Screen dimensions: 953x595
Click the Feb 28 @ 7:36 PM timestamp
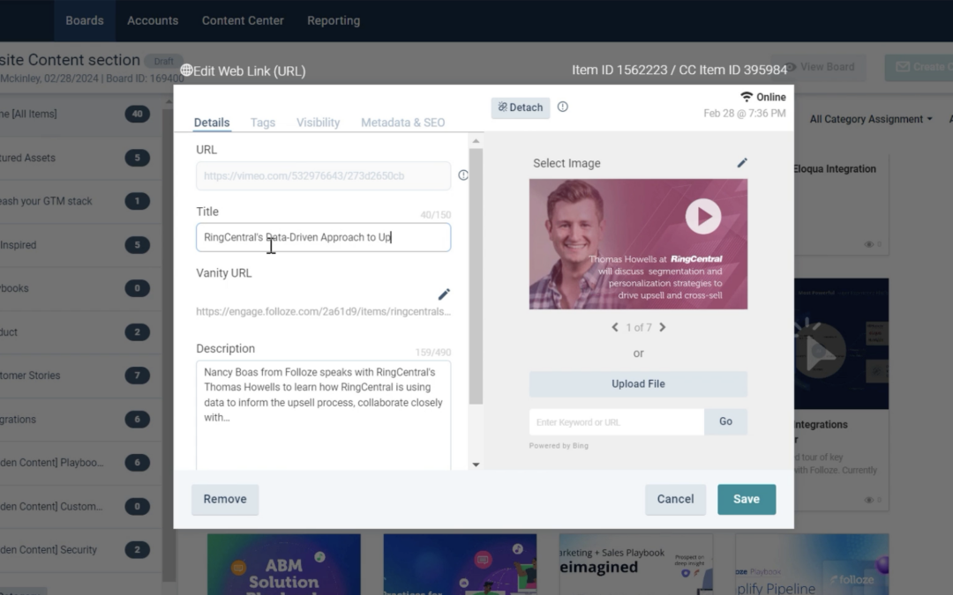[x=745, y=114]
